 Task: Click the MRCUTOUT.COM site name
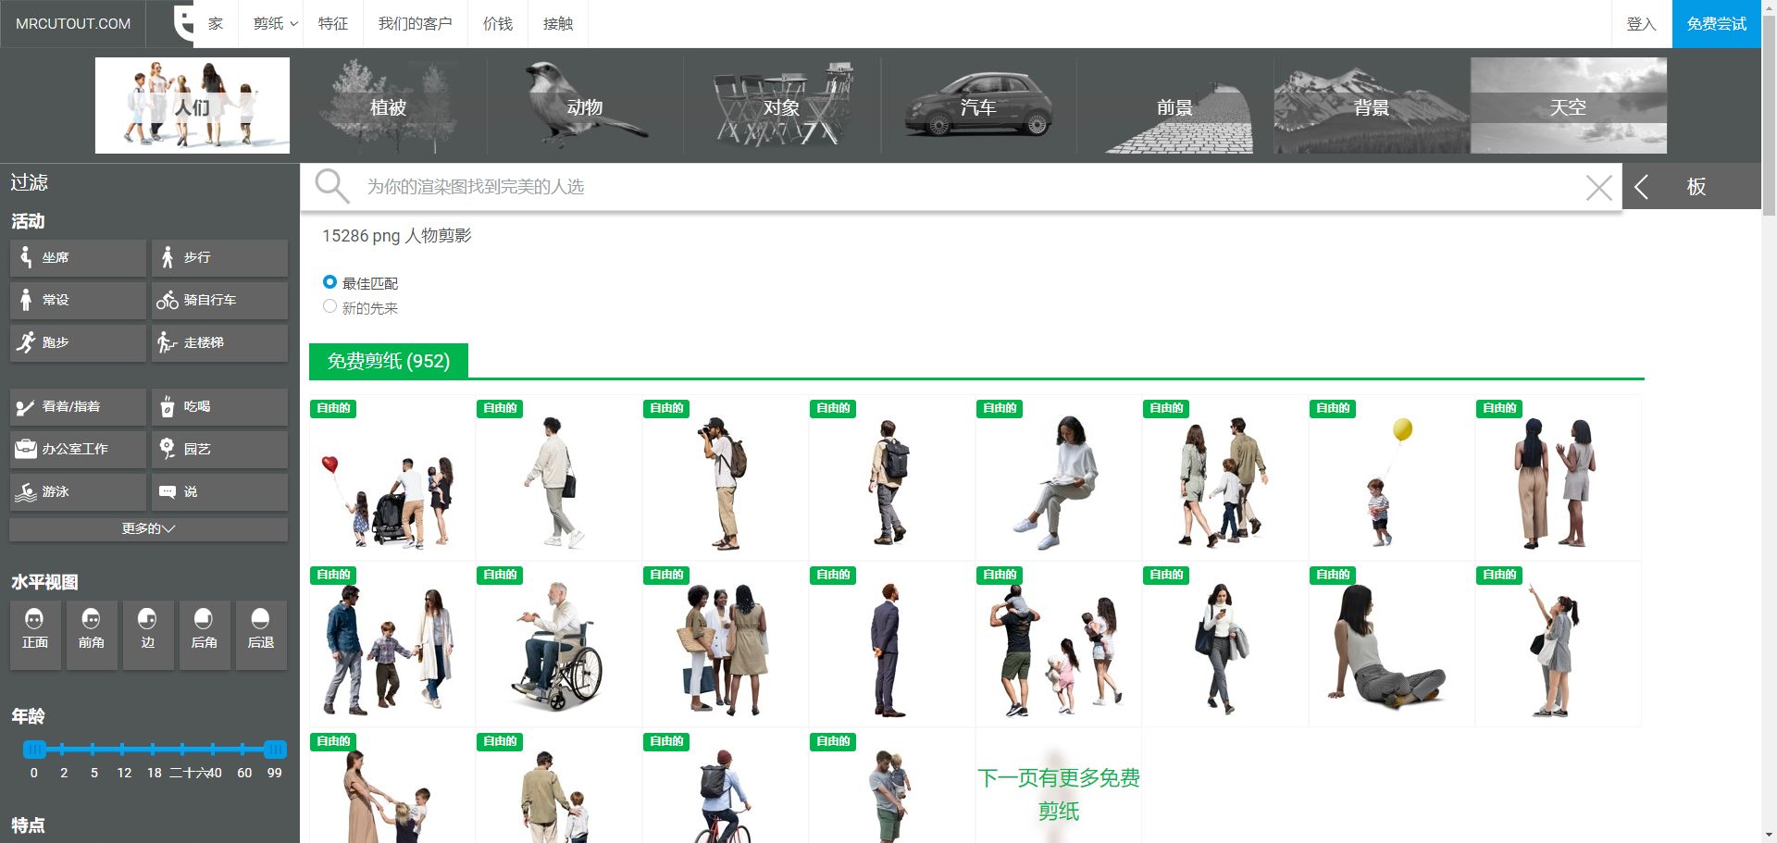tap(73, 24)
